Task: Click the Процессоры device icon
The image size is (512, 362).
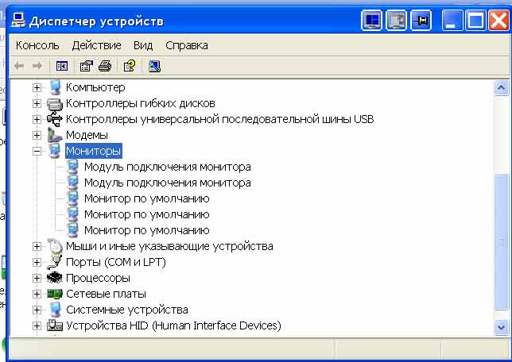Action: coord(54,278)
